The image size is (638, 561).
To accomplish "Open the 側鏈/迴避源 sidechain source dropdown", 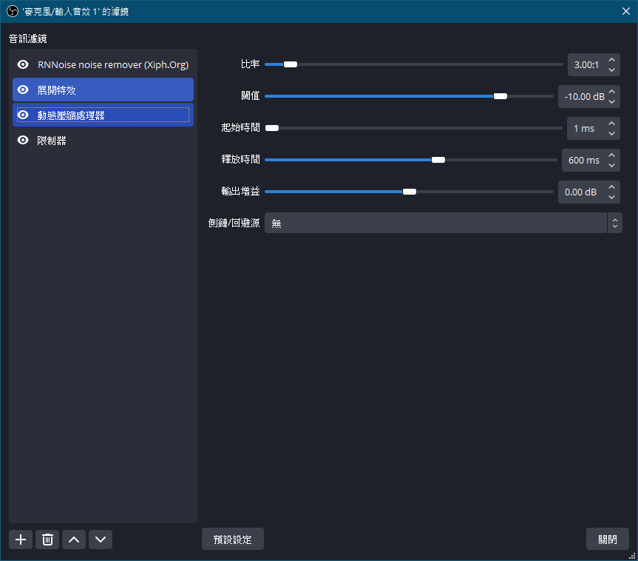I will (443, 223).
